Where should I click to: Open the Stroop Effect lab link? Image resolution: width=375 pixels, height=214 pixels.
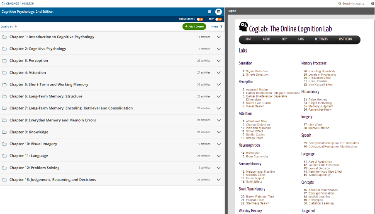(254, 138)
